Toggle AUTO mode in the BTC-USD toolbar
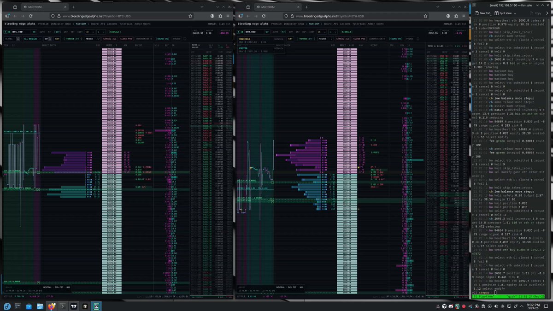553x311 pixels. [42, 32]
